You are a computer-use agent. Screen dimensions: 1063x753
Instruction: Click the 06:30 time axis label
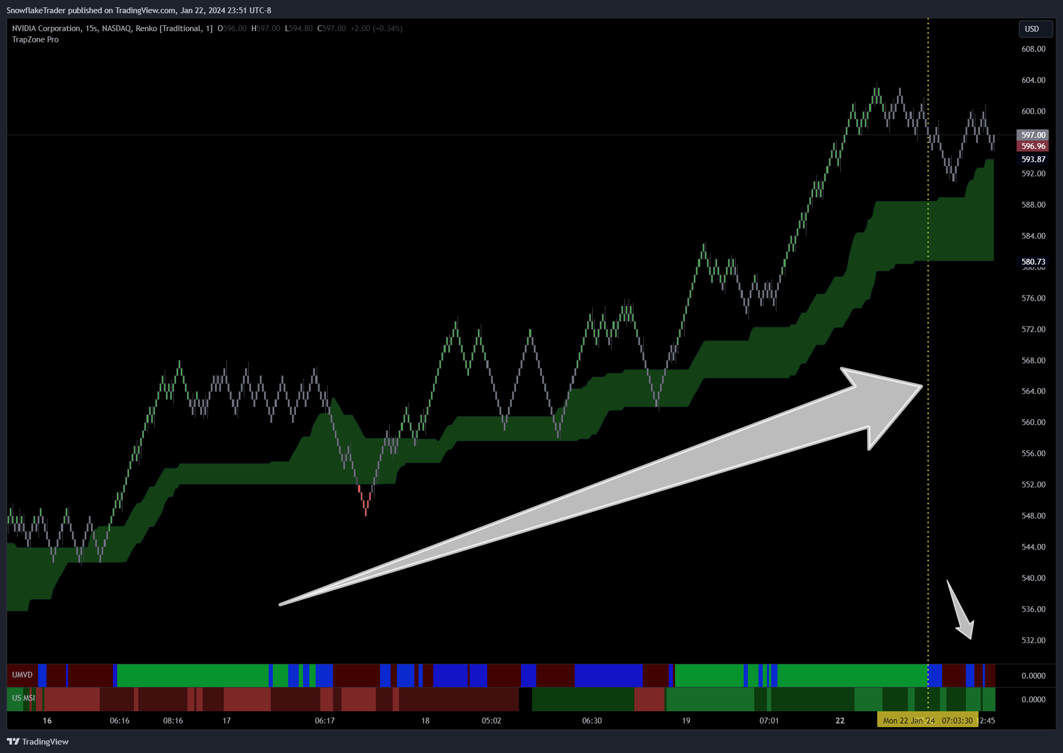click(x=592, y=721)
